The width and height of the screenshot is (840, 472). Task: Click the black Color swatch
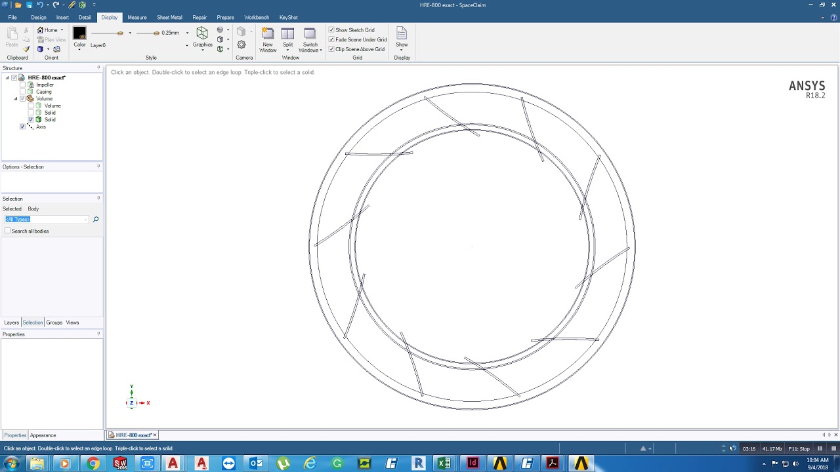(x=79, y=33)
